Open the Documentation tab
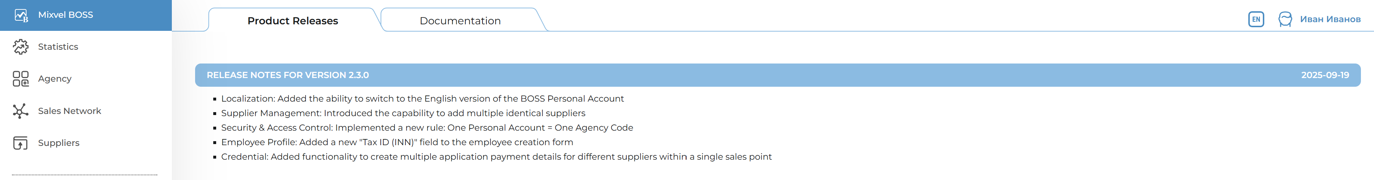1374x180 pixels. [x=460, y=21]
